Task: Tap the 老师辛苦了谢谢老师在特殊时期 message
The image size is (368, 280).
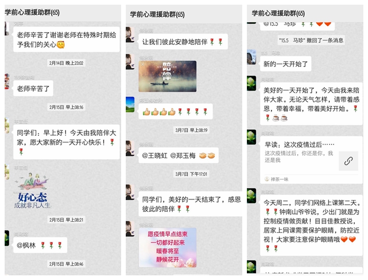Action: (67, 40)
